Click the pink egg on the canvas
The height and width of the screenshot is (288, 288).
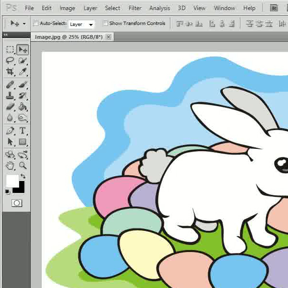[114, 195]
